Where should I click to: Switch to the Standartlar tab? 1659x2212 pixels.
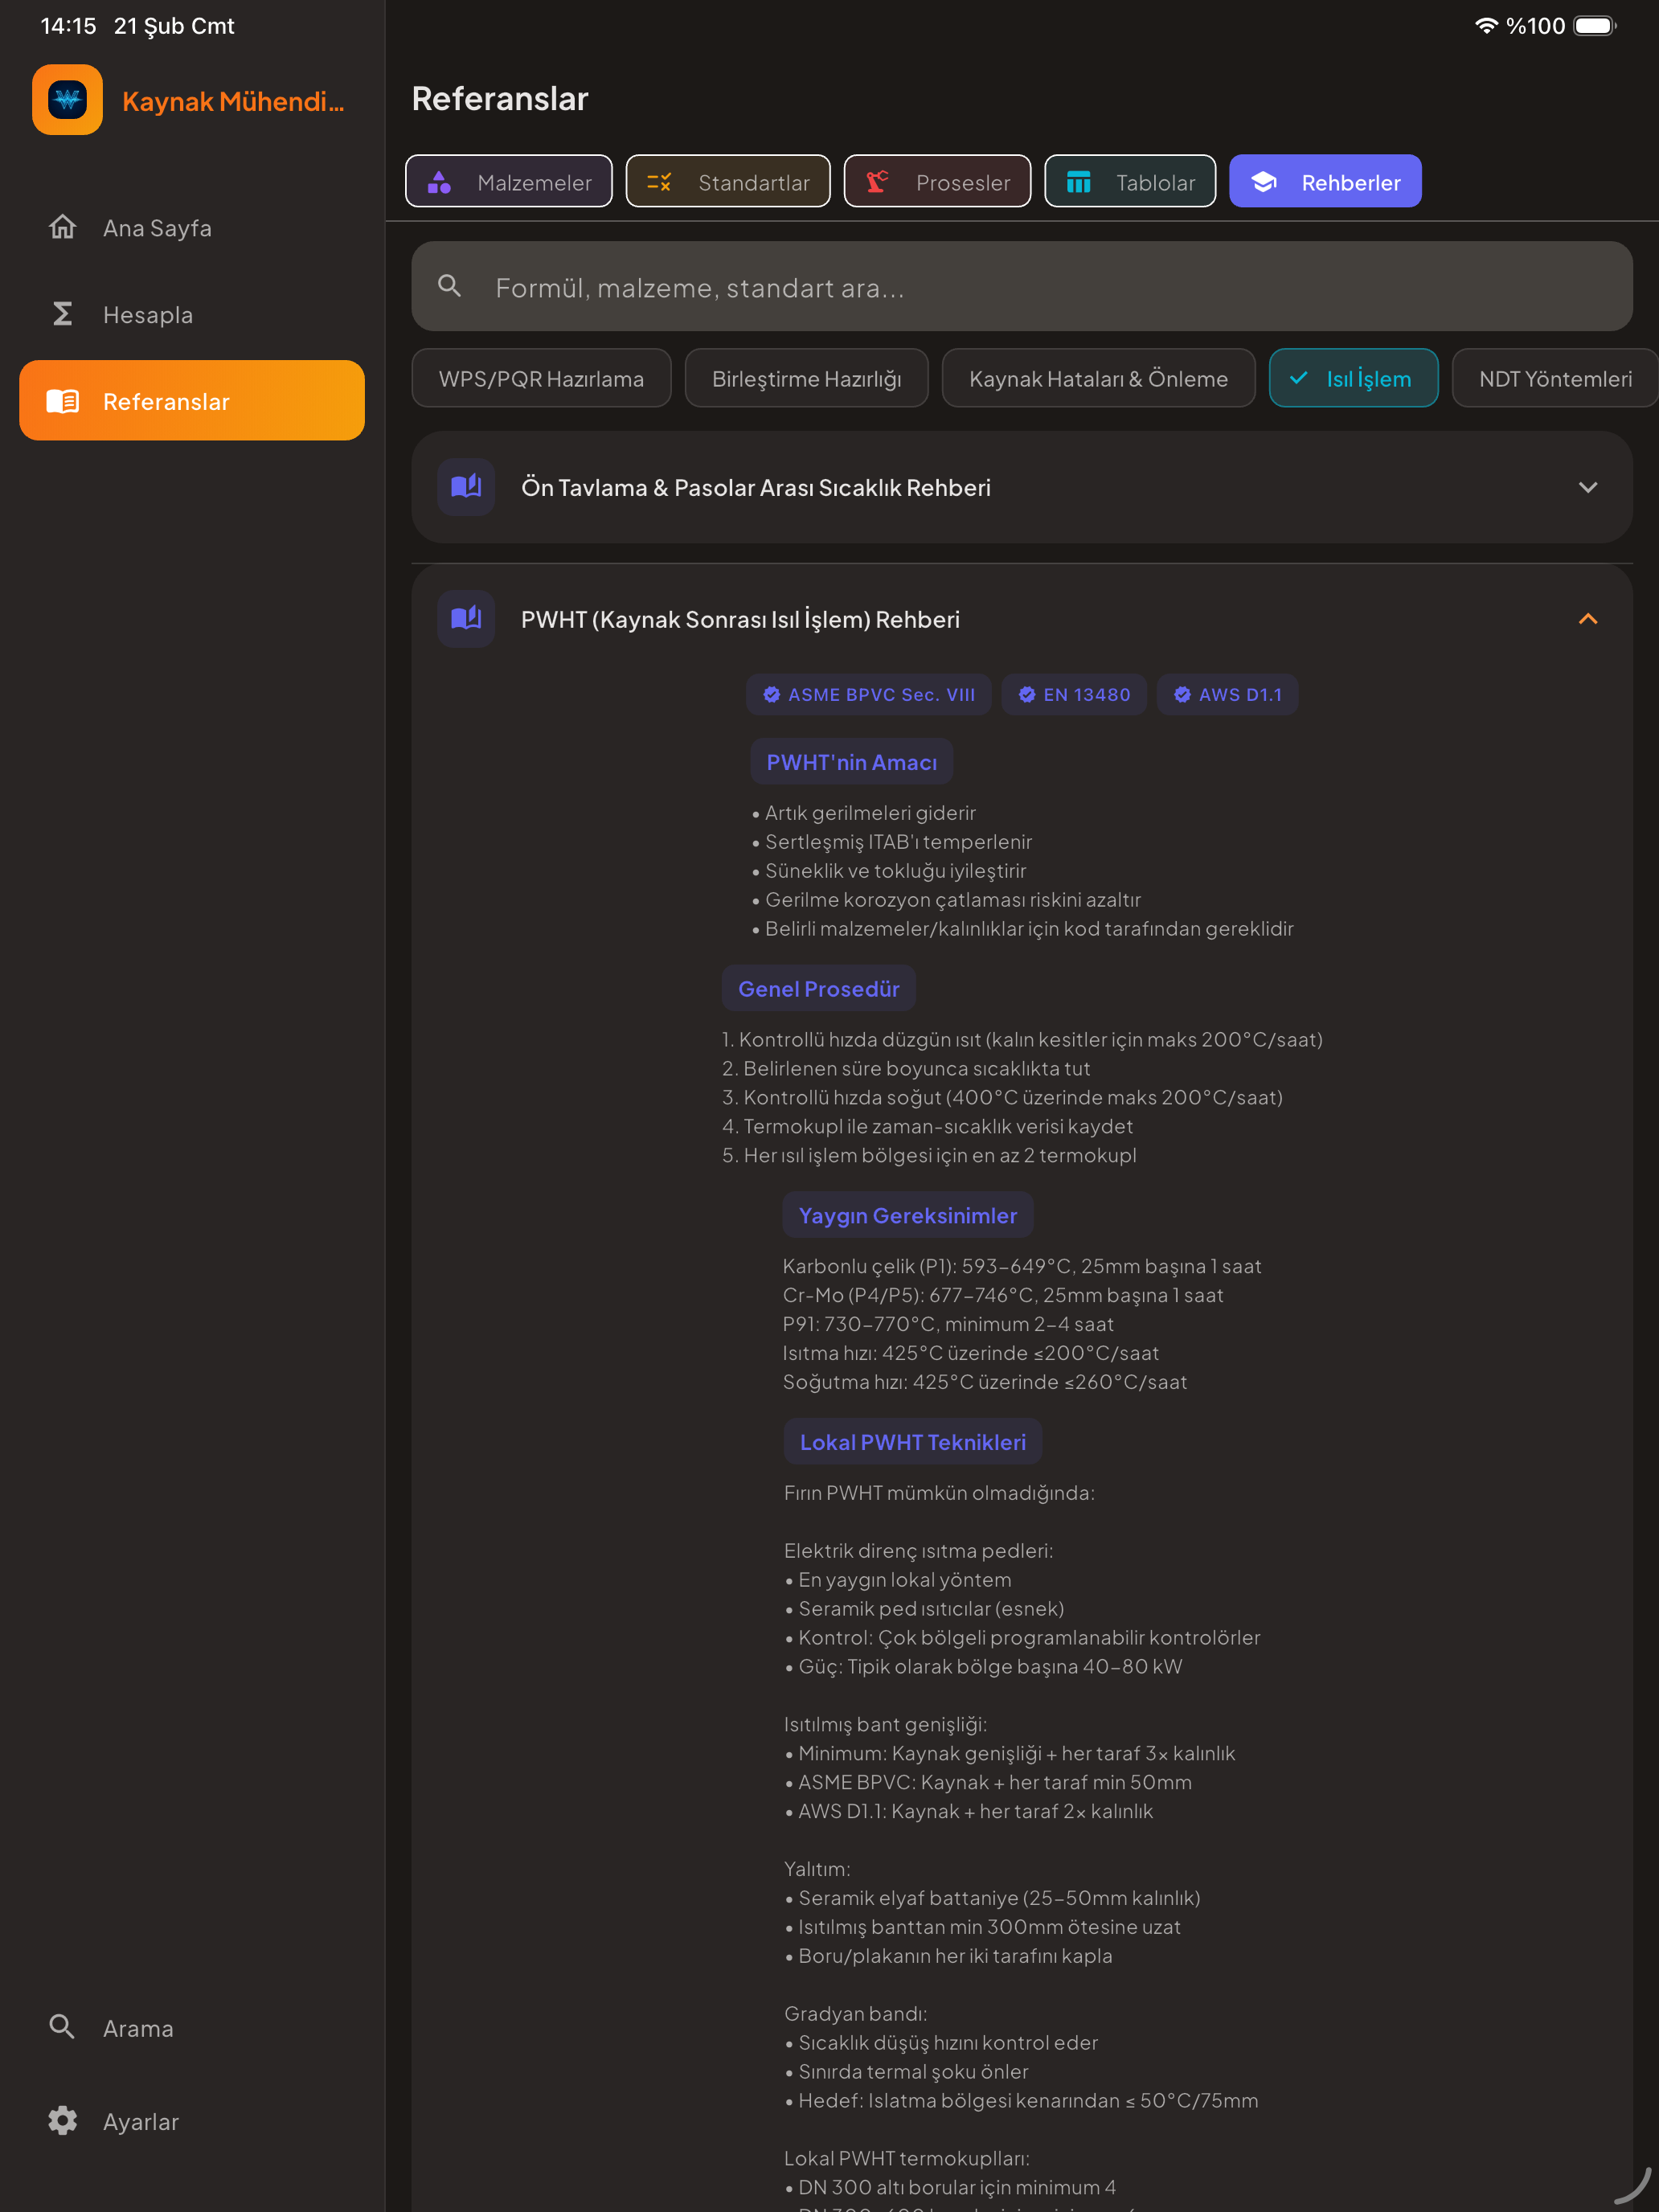click(728, 182)
